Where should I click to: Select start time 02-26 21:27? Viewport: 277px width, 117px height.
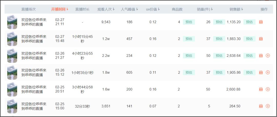pyautogui.click(x=60, y=56)
